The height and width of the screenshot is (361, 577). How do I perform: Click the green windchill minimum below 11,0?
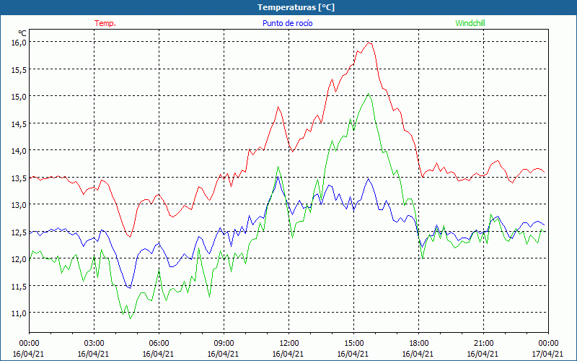130,318
